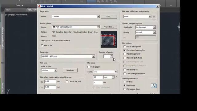Select Landscape orientation radio button
Screen dimensions: 197x111
tap(124, 85)
